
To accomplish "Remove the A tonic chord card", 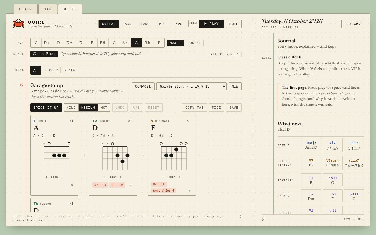I will [72, 185].
